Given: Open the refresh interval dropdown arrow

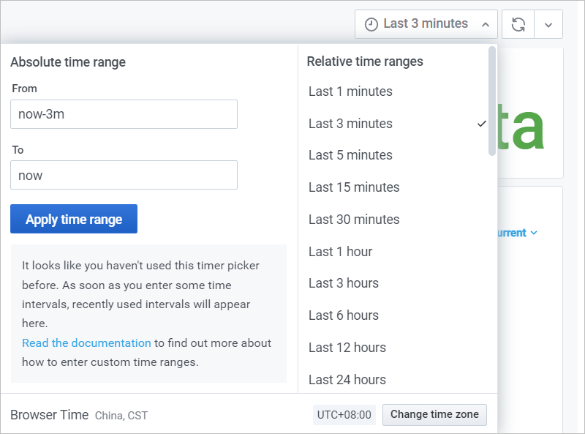Looking at the screenshot, I should 548,25.
